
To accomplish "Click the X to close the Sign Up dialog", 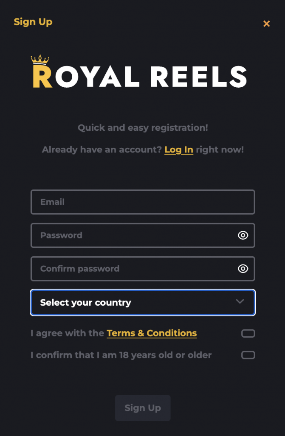I will [x=267, y=23].
